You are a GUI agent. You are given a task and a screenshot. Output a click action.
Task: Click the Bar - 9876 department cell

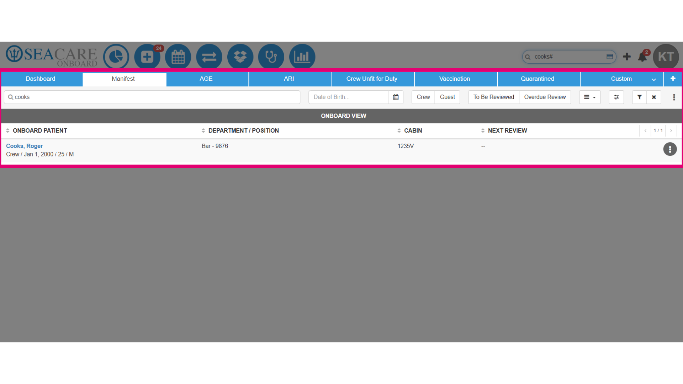pos(215,146)
